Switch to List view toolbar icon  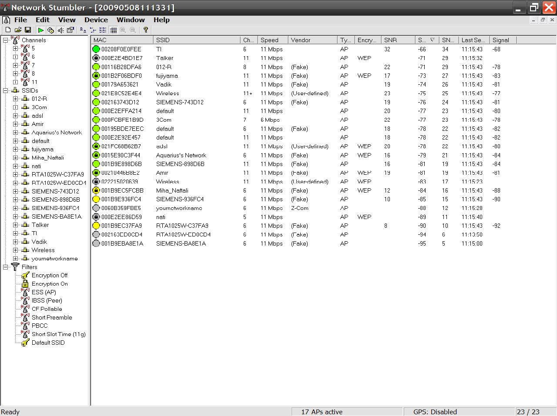coord(103,30)
